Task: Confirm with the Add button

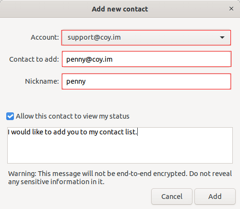Action: (x=215, y=197)
